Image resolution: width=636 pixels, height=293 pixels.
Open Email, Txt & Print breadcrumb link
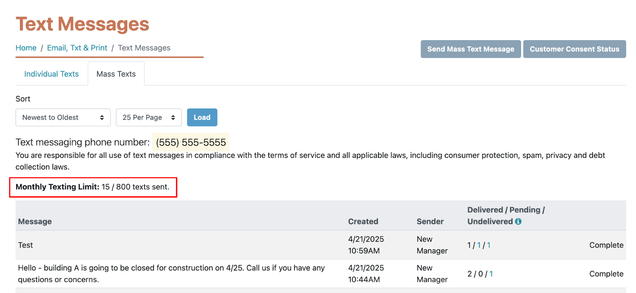[77, 48]
